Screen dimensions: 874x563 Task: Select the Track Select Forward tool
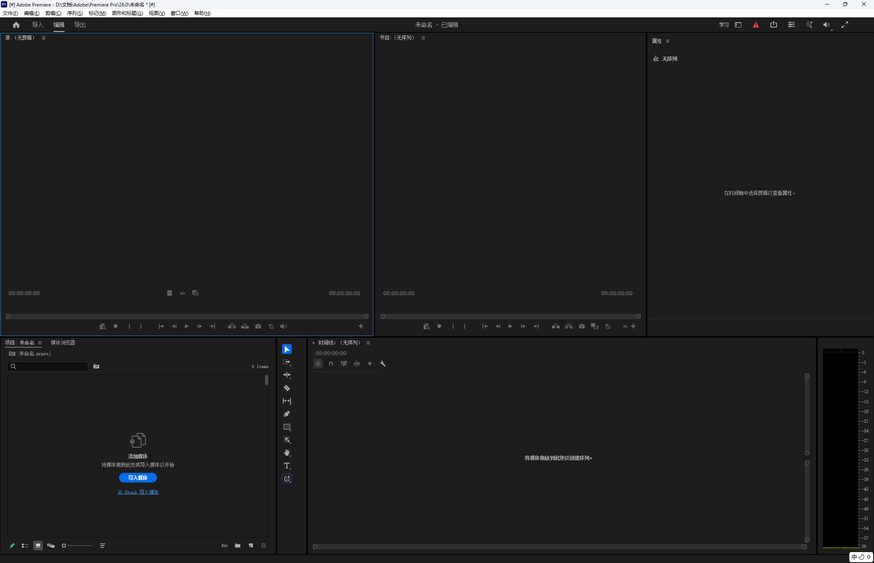(287, 362)
